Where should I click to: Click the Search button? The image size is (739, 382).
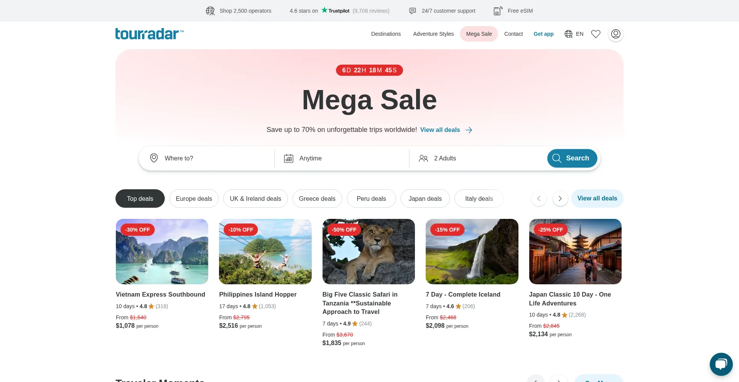click(x=572, y=158)
